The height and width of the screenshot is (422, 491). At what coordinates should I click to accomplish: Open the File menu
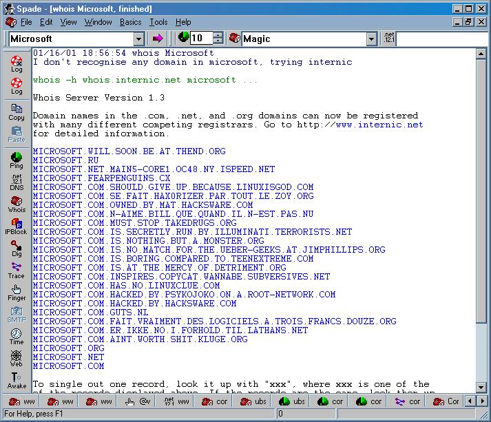26,22
